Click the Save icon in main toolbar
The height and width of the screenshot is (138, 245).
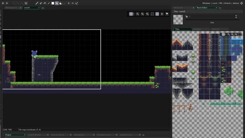[x=26, y=3]
